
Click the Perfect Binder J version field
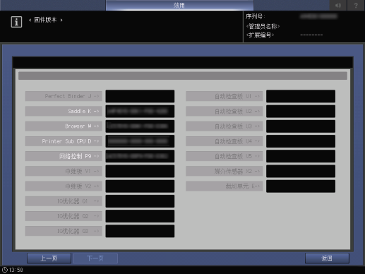[x=140, y=96]
